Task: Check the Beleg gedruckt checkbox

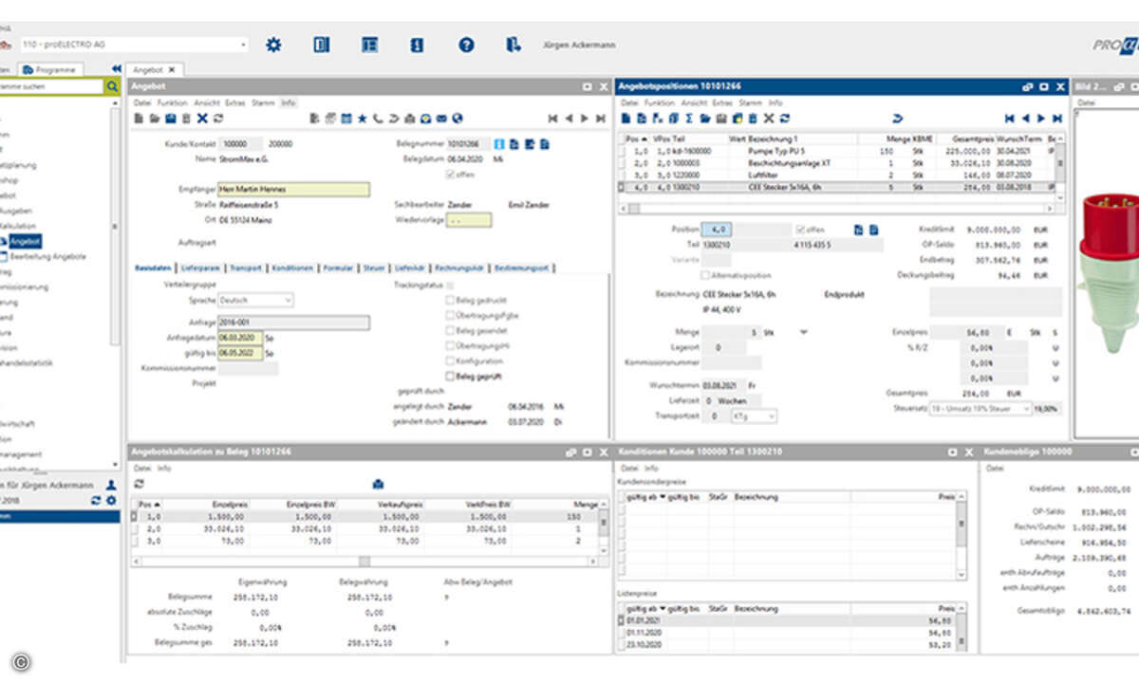Action: (450, 300)
